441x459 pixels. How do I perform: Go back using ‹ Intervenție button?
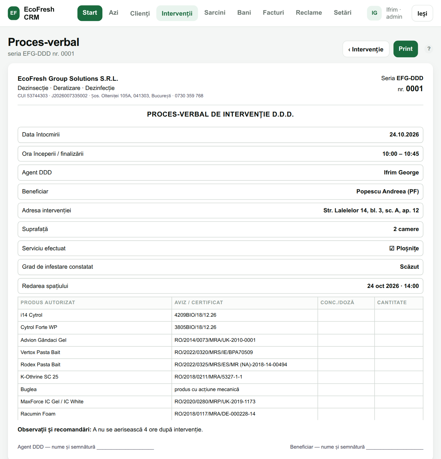tap(366, 49)
